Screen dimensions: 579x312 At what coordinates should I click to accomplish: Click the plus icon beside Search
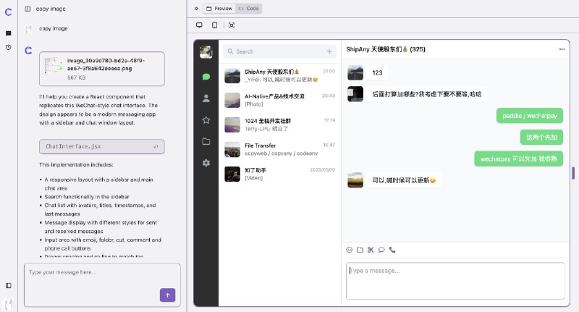click(329, 51)
